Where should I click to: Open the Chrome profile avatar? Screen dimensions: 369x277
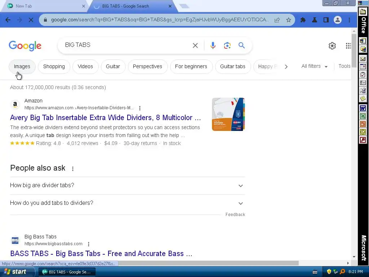[337, 20]
